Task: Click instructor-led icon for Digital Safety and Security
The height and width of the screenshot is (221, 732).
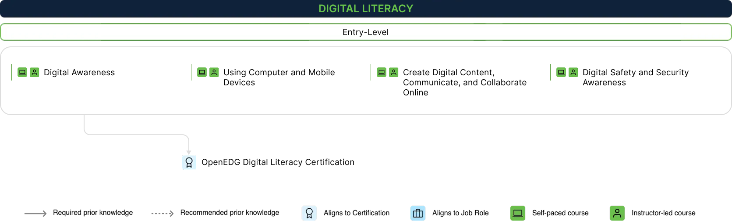Action: (573, 72)
